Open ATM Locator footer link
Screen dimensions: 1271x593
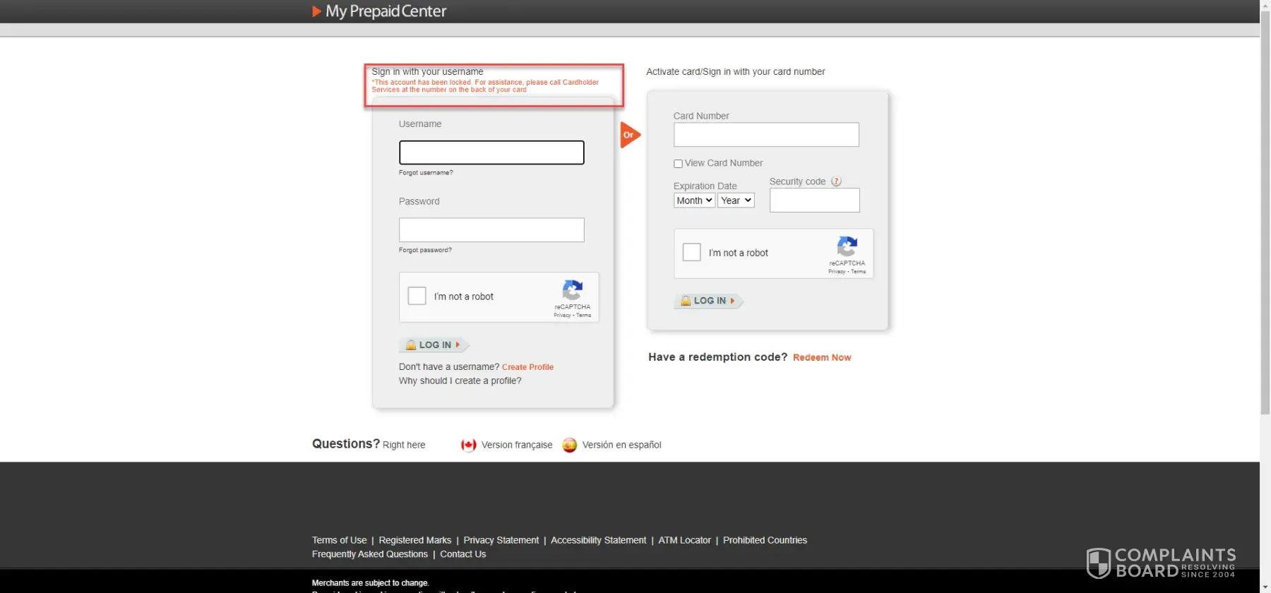[x=685, y=540]
